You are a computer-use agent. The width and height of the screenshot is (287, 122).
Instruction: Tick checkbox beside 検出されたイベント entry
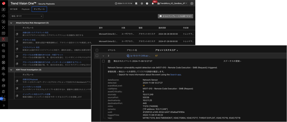(103, 61)
